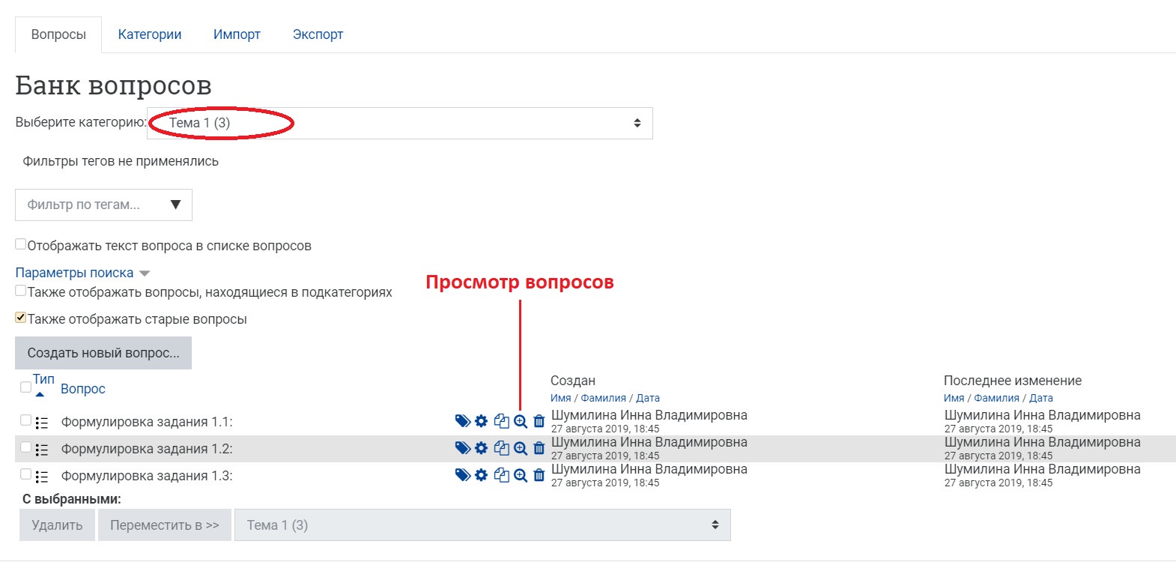Open tags for question 1.1

pos(463,421)
